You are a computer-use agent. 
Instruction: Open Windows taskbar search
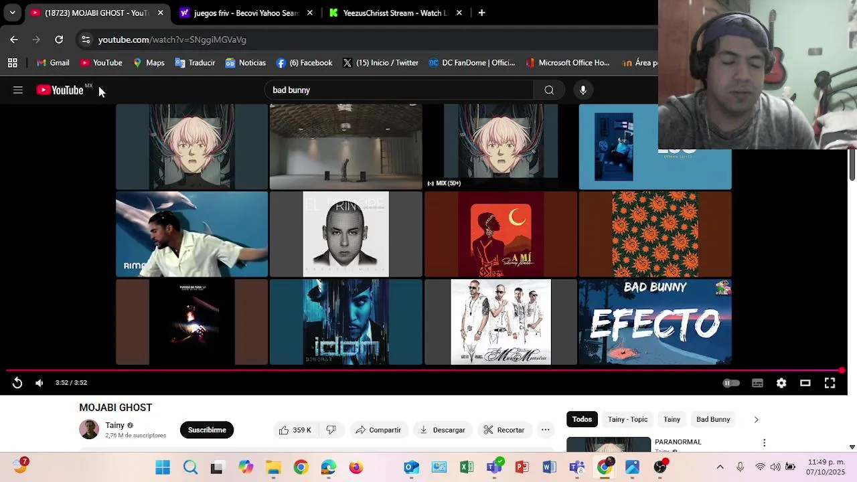pos(190,467)
